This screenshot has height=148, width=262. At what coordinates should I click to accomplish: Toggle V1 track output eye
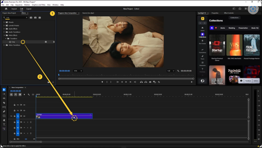[24, 116]
